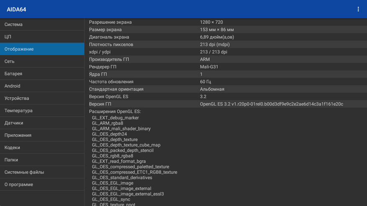Open the three-dot overflow menu
Image resolution: width=367 pixels, height=206 pixels.
point(358,9)
